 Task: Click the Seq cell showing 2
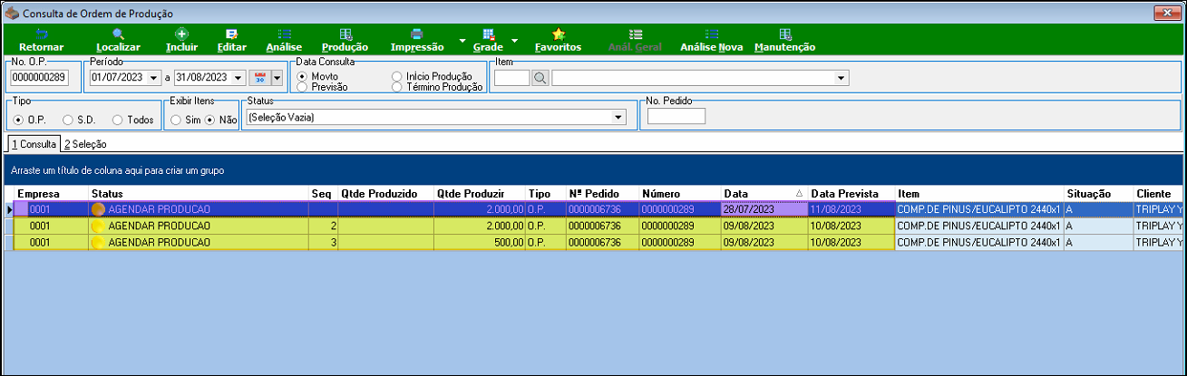(x=324, y=226)
